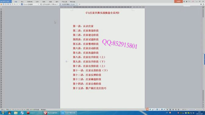Viewport: 205px width, 115px height.
Task: Toggle Chinese input mode 中 indicator
Action: pos(150,110)
